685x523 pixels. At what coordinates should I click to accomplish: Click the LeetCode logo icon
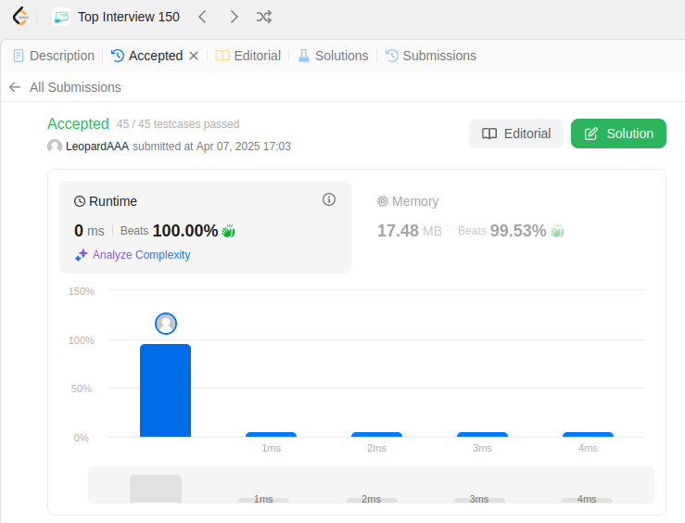pyautogui.click(x=20, y=17)
